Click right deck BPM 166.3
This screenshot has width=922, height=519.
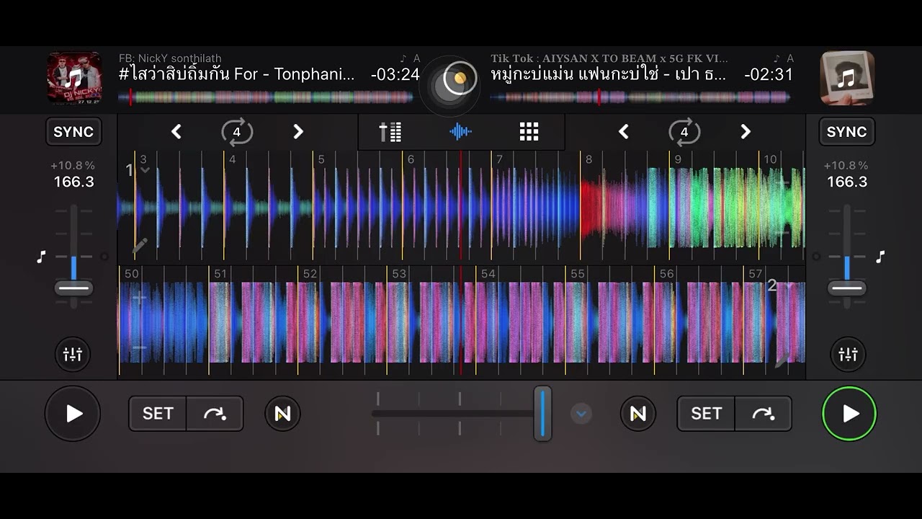coord(847,182)
